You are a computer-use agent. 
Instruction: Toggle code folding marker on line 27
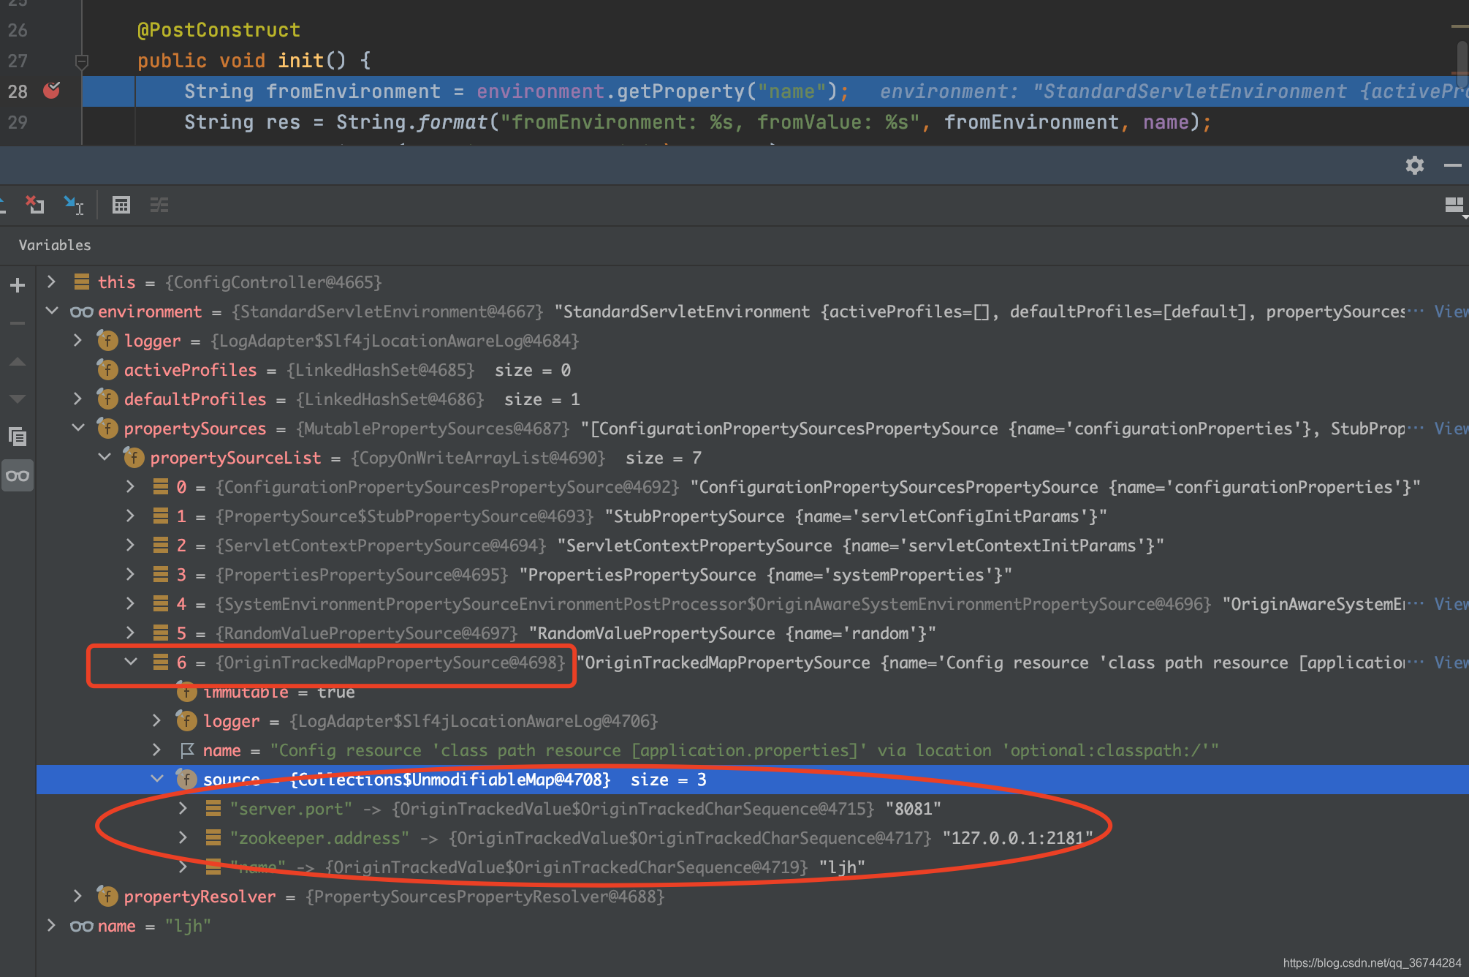[x=82, y=61]
